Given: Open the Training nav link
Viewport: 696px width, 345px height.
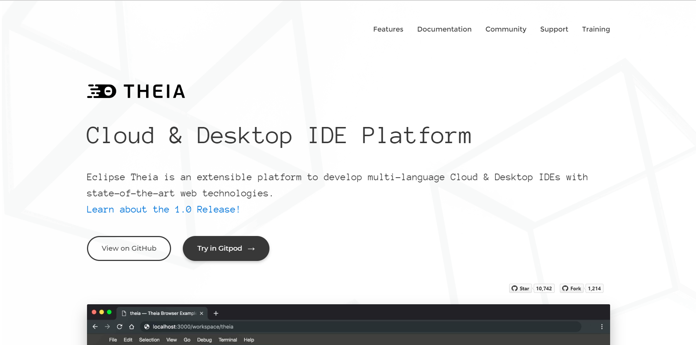Looking at the screenshot, I should click(x=596, y=29).
